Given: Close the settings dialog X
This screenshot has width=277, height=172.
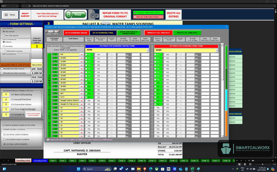Looking at the screenshot, I should 226,27.
